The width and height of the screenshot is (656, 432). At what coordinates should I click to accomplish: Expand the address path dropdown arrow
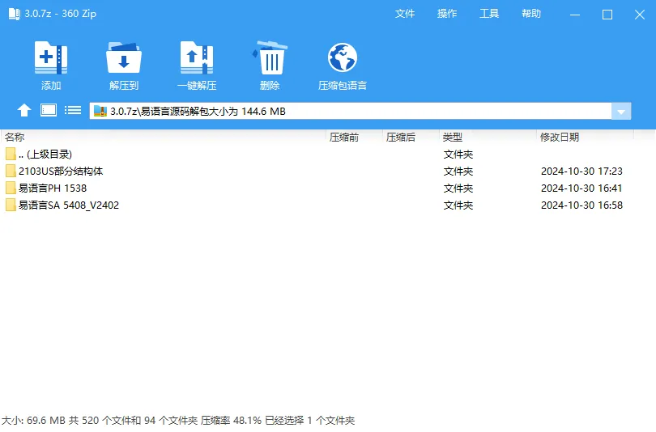point(621,112)
